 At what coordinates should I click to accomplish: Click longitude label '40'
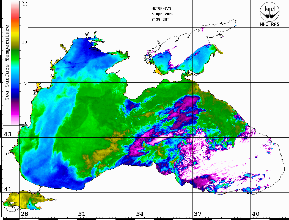pos(255,214)
